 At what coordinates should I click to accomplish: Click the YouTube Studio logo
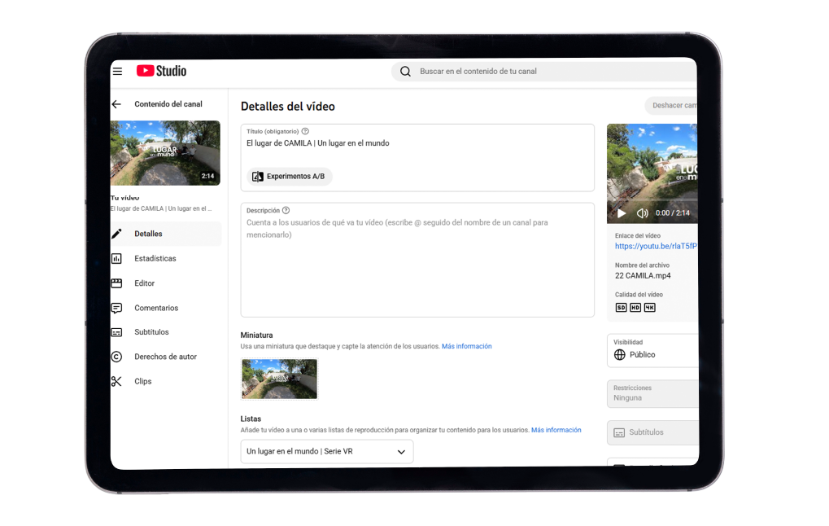161,71
